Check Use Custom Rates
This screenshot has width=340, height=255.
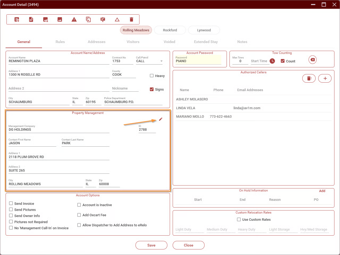(239, 219)
